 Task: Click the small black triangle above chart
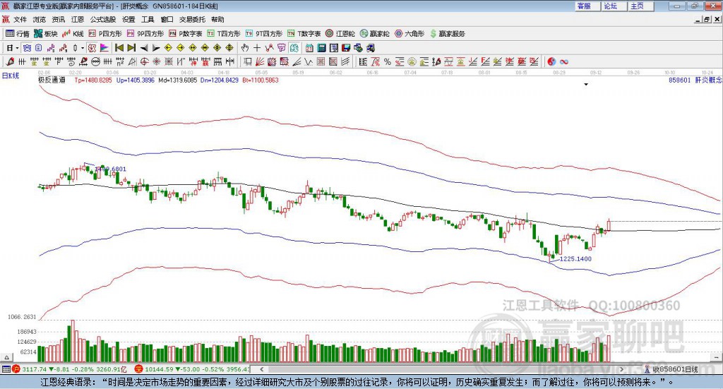pyautogui.click(x=586, y=84)
